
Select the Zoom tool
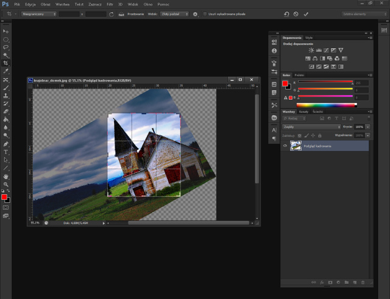[5, 185]
